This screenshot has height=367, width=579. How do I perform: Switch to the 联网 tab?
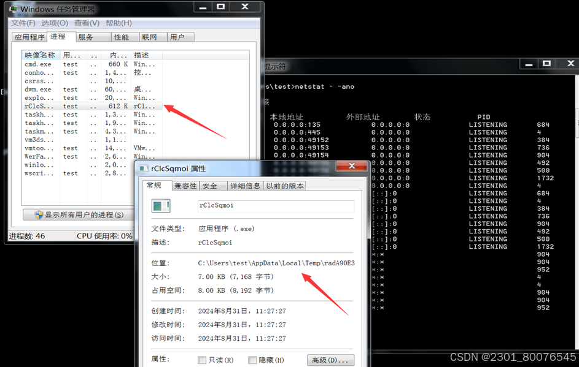click(153, 37)
